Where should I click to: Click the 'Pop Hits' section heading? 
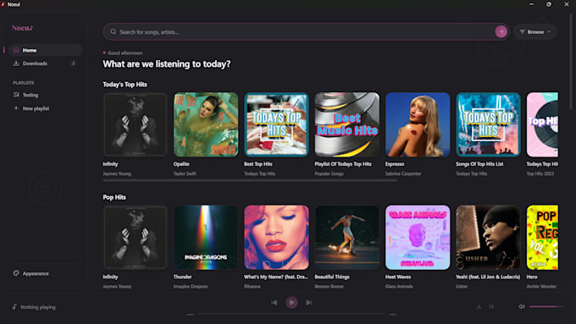click(114, 197)
